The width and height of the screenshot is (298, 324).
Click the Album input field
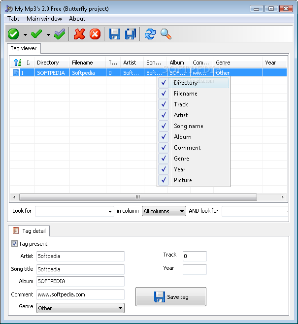(80, 281)
